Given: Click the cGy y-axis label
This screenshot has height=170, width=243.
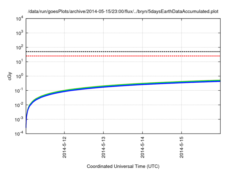Looking at the screenshot, I should [10, 76].
